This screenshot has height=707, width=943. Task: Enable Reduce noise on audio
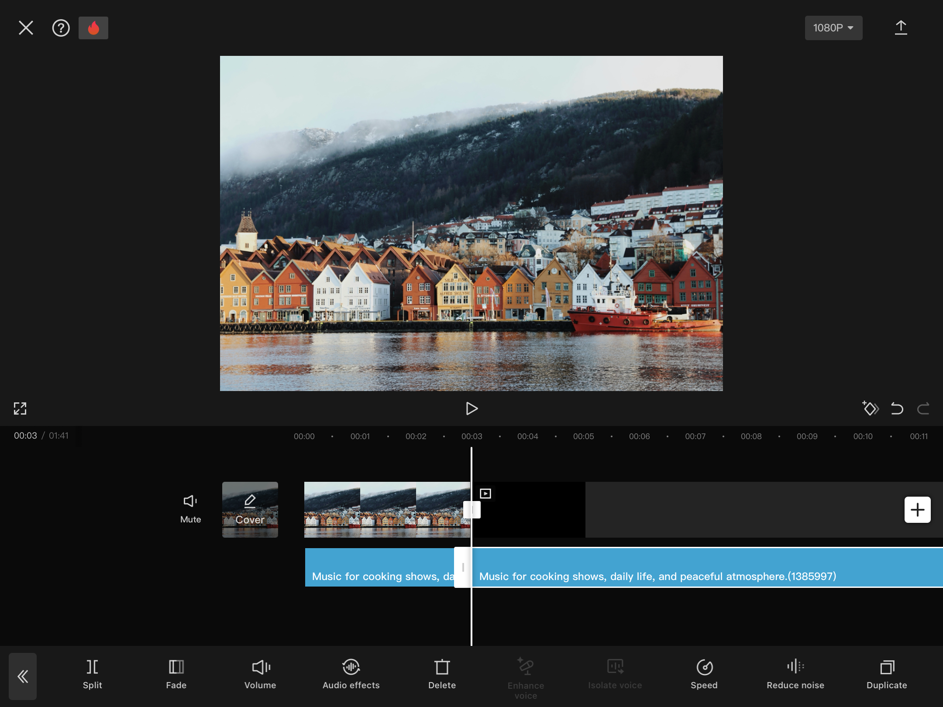tap(795, 675)
